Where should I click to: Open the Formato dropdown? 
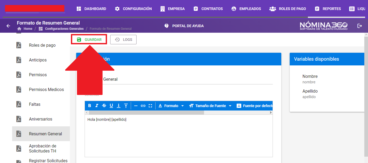(x=171, y=106)
